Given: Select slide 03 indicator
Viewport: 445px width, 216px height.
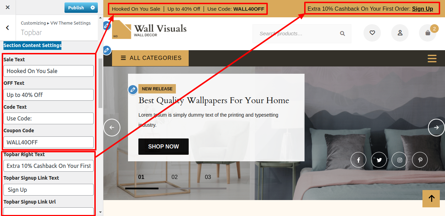Looking at the screenshot, I should click(x=208, y=177).
